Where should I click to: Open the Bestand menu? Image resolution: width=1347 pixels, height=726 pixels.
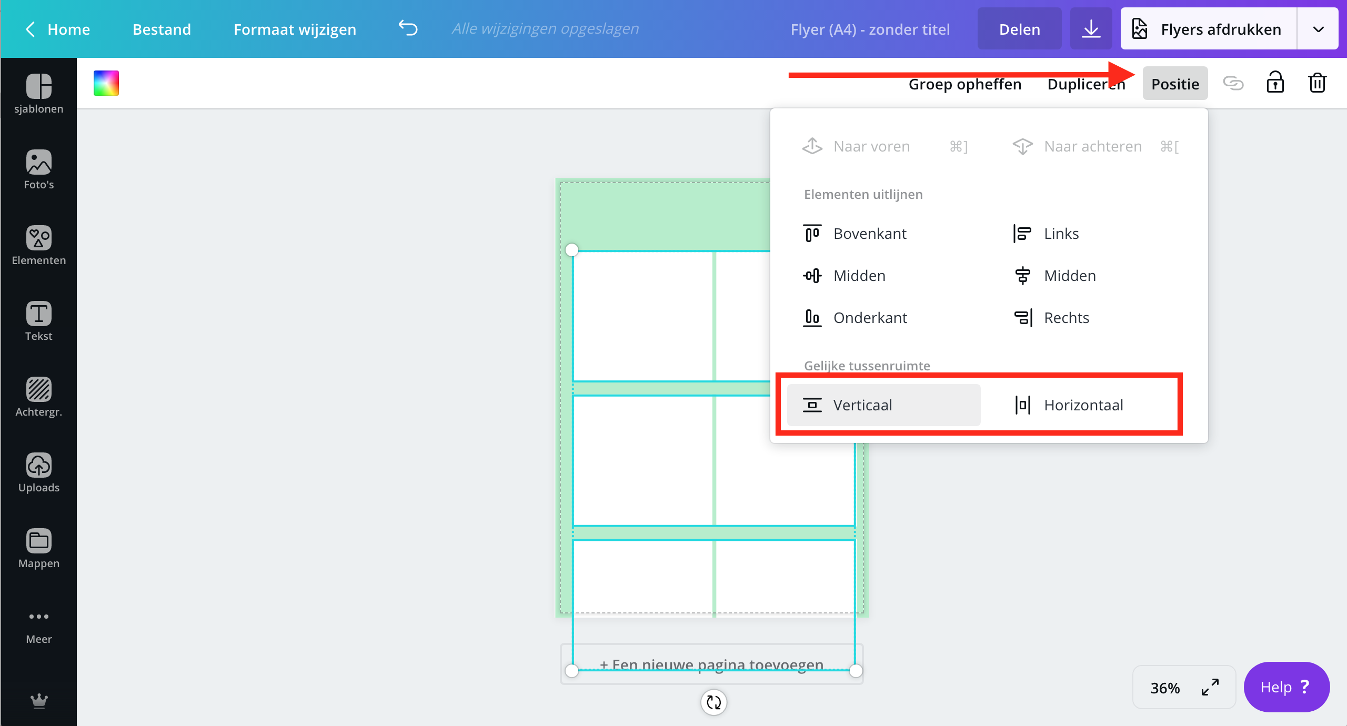[162, 29]
